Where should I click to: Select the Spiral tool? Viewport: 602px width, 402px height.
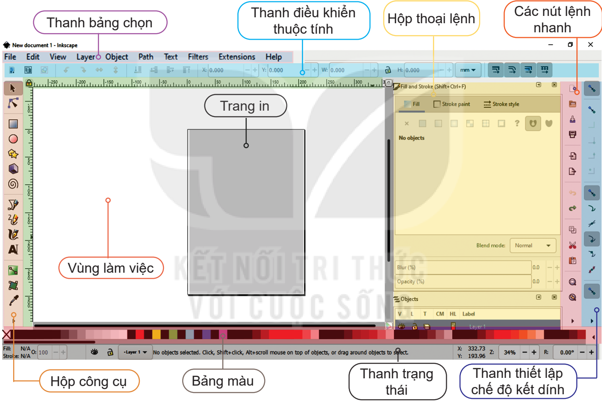coord(13,184)
